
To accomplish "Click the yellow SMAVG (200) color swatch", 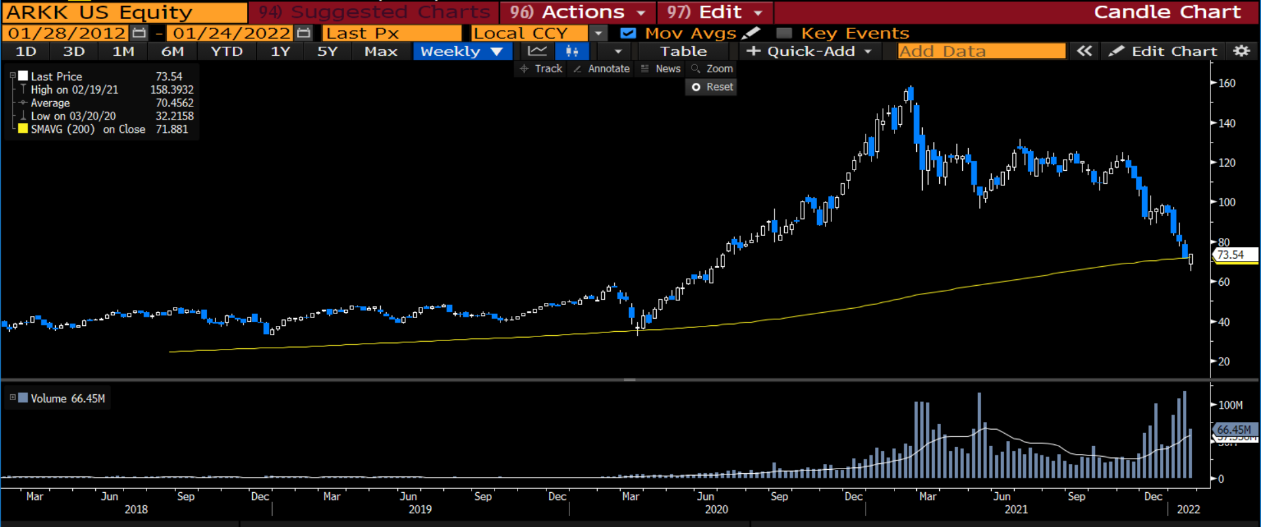I will [x=23, y=128].
